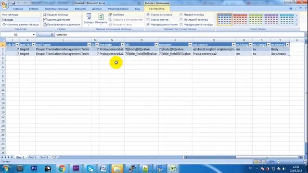Open the Вид ribbon tab

137,9
